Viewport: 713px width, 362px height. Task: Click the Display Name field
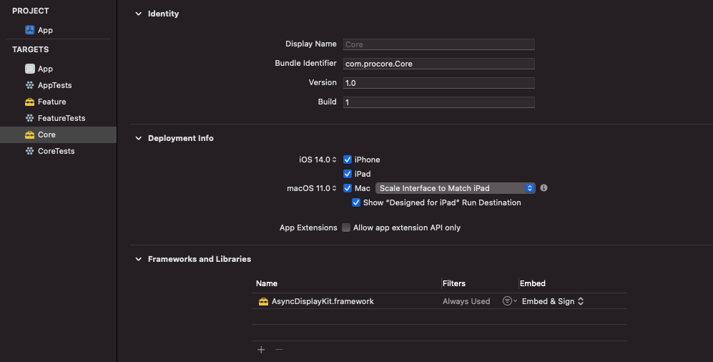439,44
